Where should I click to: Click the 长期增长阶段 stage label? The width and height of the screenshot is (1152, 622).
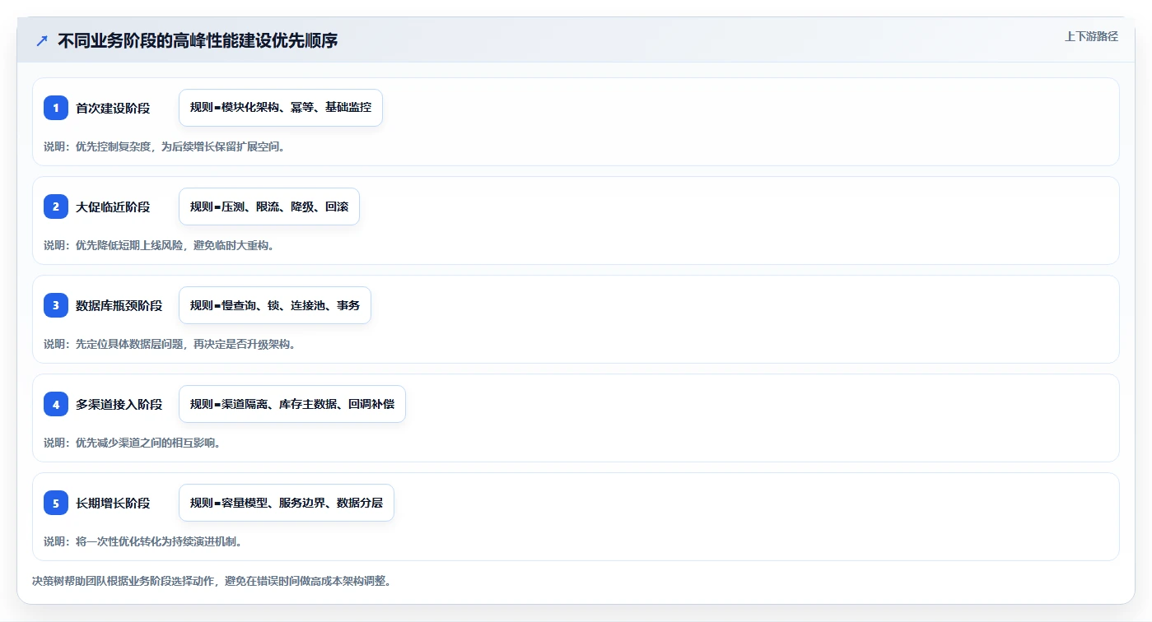[113, 503]
